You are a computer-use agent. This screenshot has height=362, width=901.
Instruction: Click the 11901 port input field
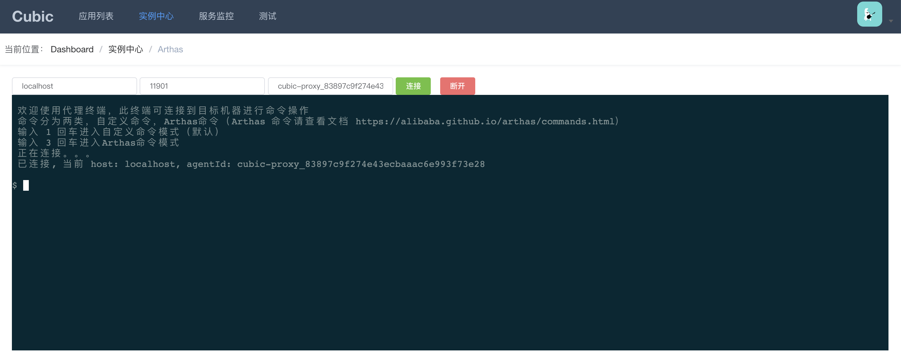coord(202,86)
